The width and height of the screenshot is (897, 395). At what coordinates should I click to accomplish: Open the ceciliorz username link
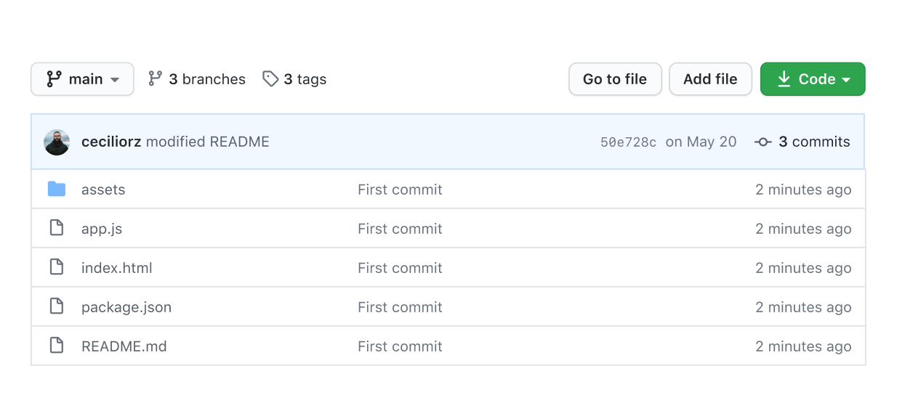111,142
